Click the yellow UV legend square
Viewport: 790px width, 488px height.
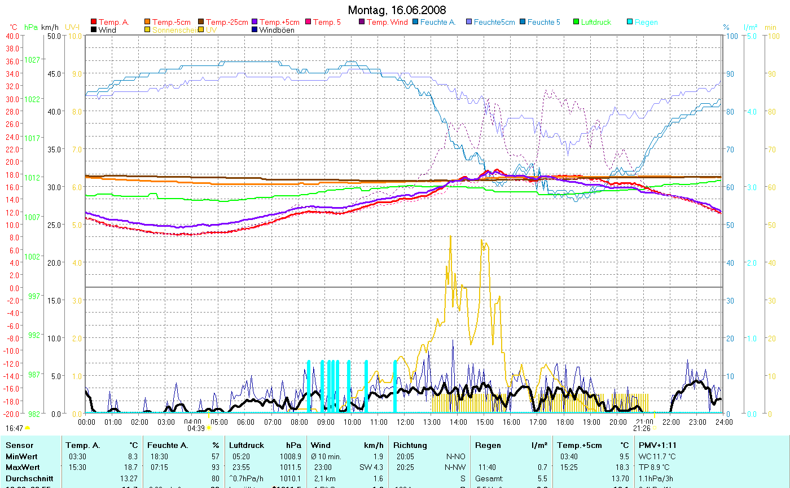(x=201, y=30)
